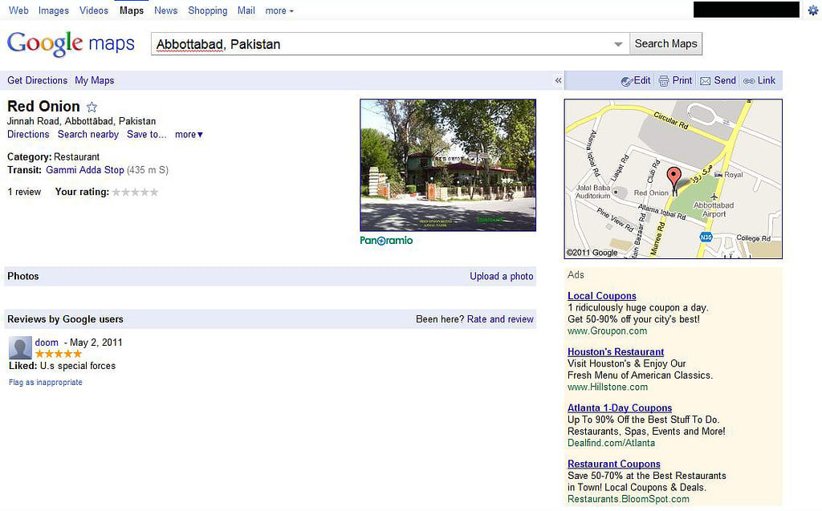
Task: Expand the top 'more' menu
Action: coord(279,10)
